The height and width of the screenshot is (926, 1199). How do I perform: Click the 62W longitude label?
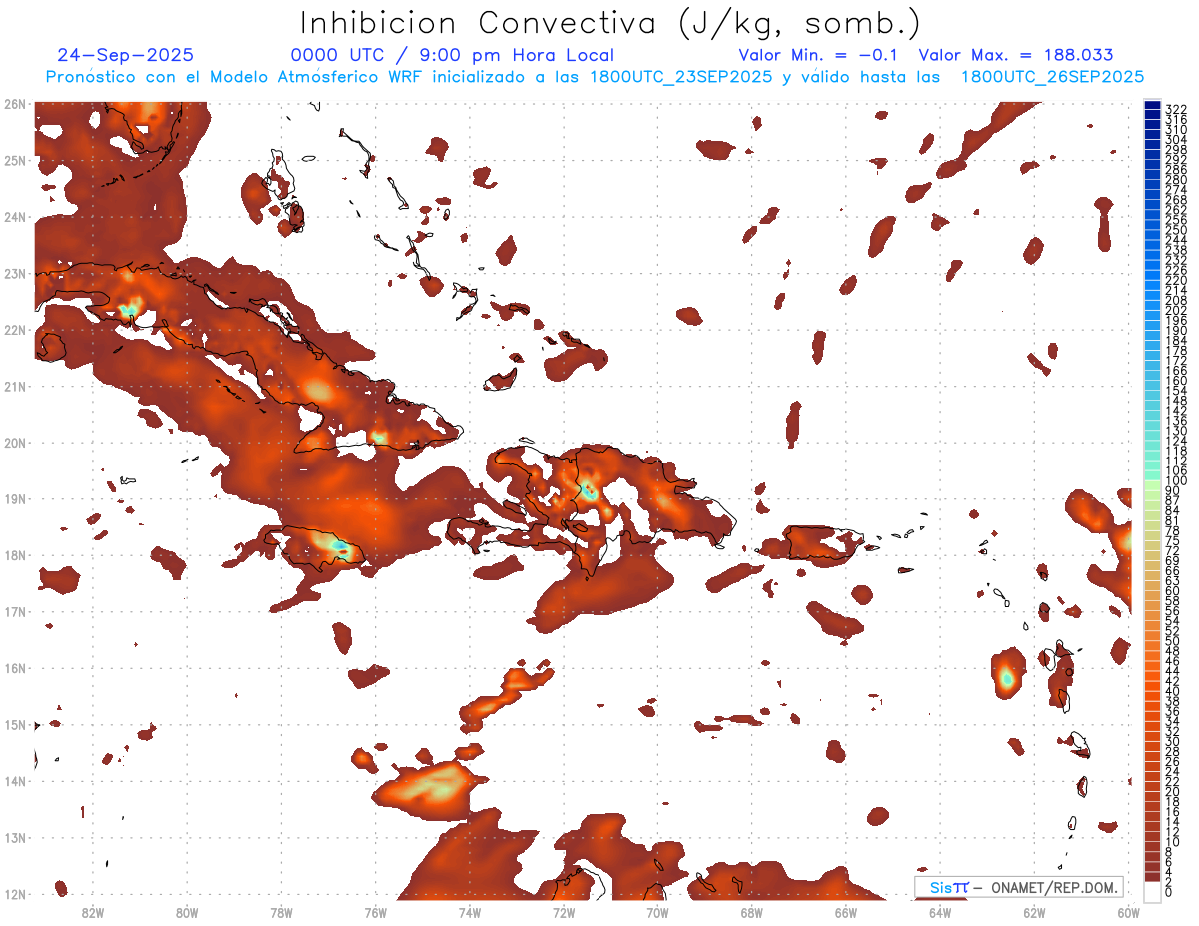[x=1034, y=912]
